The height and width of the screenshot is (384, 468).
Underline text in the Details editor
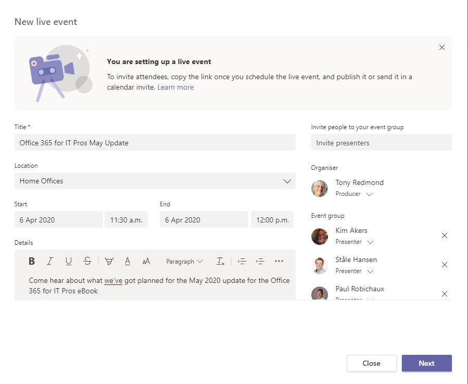pyautogui.click(x=68, y=261)
